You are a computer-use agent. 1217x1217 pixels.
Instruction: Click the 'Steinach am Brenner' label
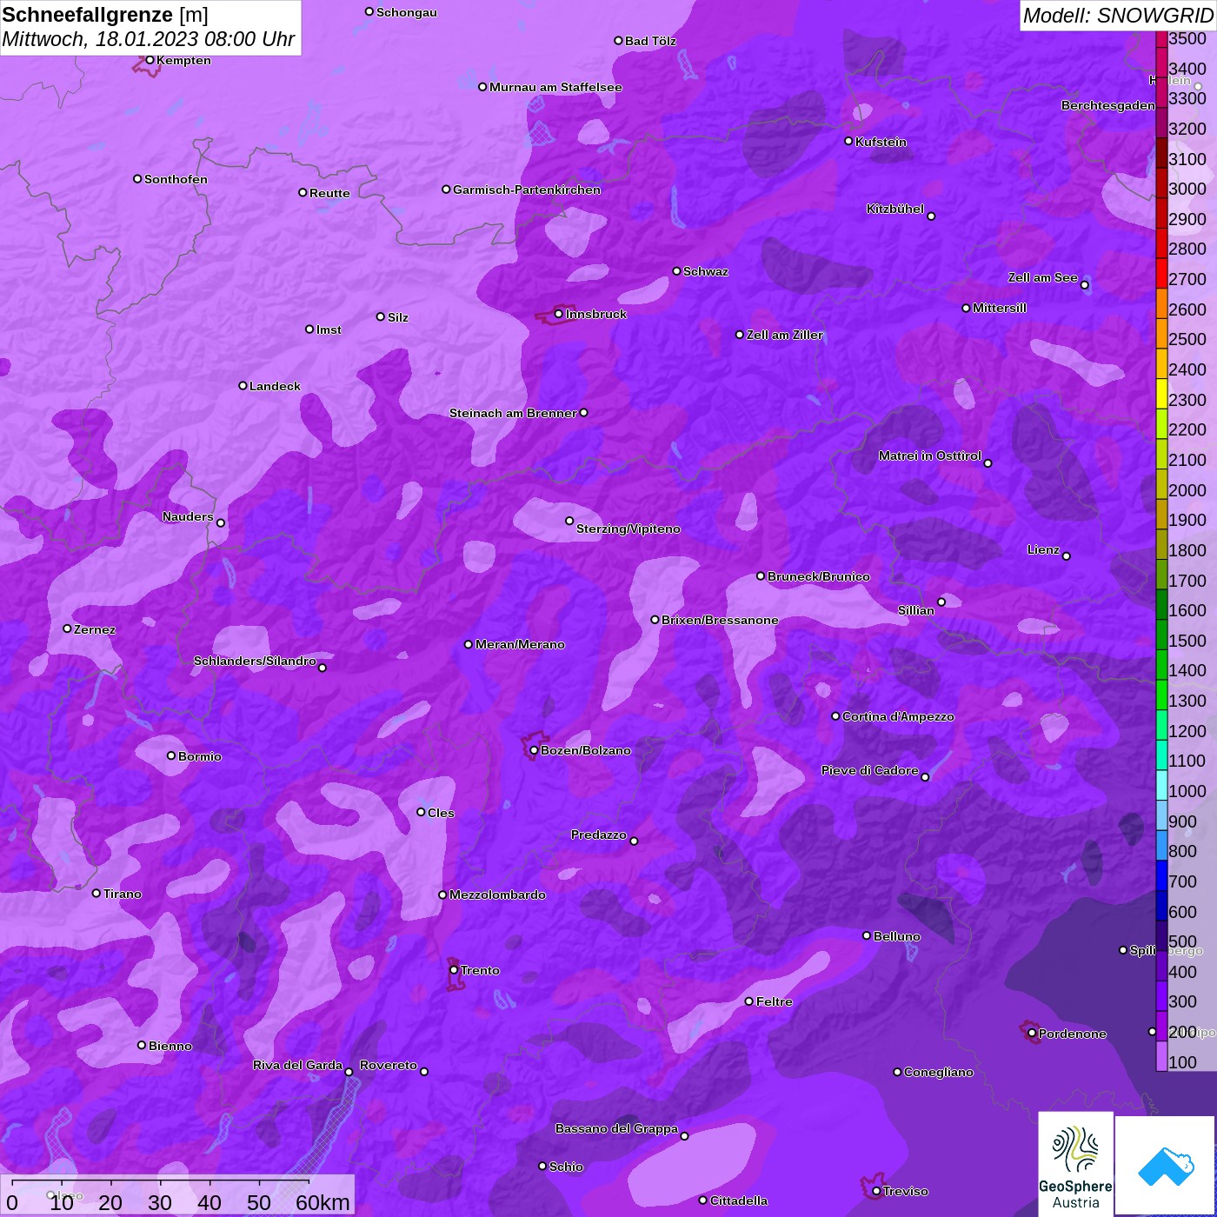pyautogui.click(x=513, y=413)
